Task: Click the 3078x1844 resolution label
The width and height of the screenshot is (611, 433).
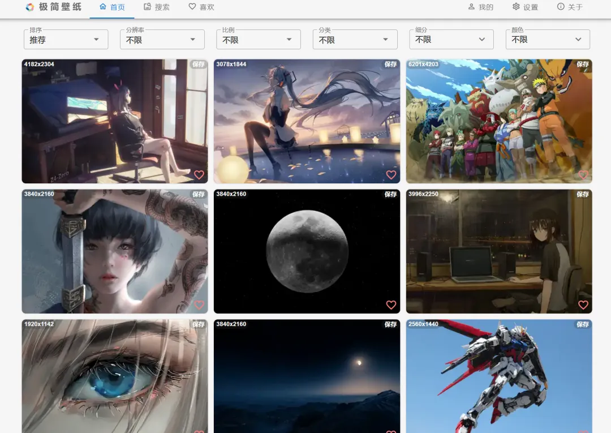Action: pos(231,65)
